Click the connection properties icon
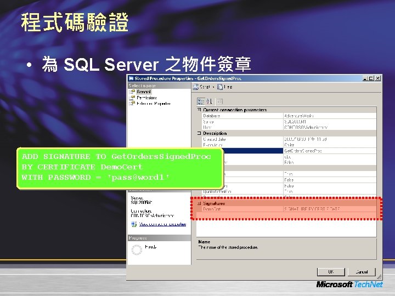 134,224
